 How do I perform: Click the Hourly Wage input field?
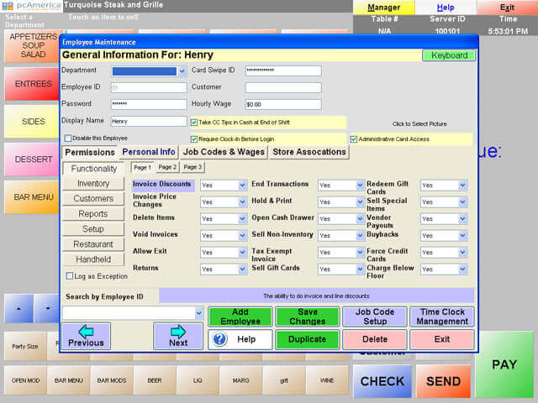pyautogui.click(x=282, y=105)
